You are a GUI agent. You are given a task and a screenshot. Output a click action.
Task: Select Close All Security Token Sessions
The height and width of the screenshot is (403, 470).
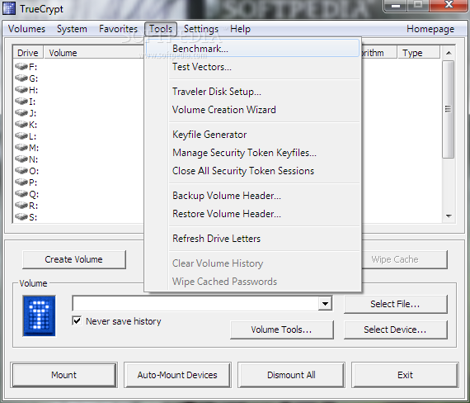coord(252,171)
